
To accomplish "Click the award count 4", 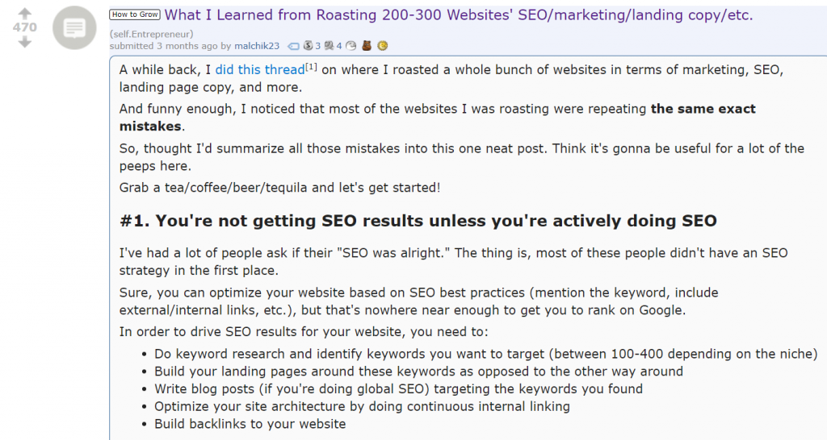I will pyautogui.click(x=339, y=46).
